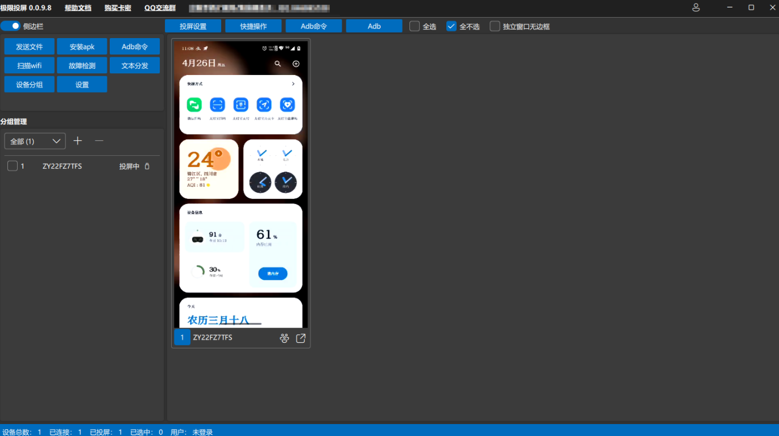
Task: Open the 帮助文档 link in the title bar
Action: coord(78,8)
